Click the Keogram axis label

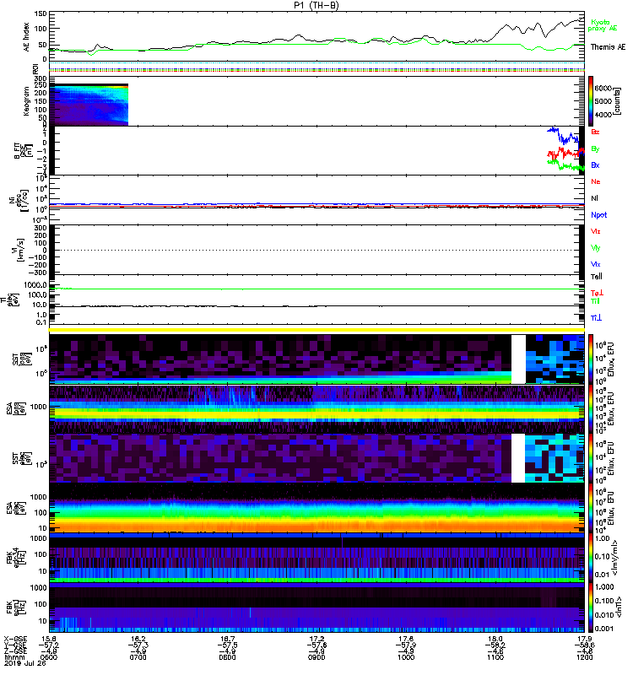point(27,100)
